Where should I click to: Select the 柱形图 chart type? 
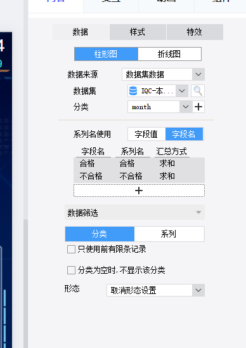click(x=106, y=54)
